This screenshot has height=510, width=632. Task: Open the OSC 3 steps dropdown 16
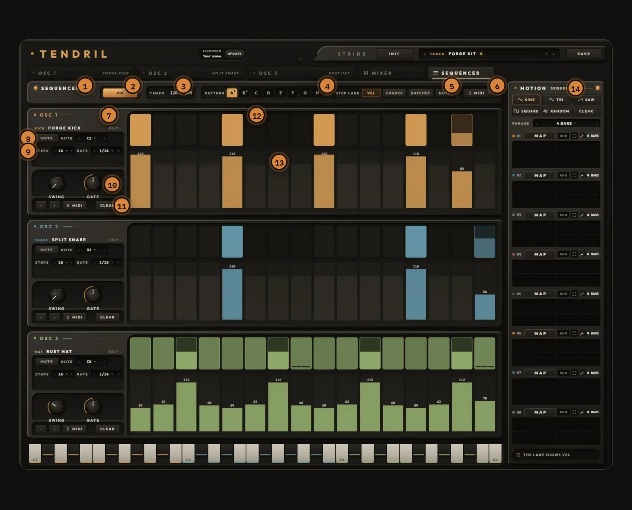pyautogui.click(x=63, y=374)
